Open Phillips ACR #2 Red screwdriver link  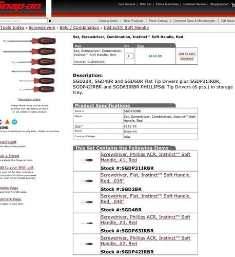click(x=146, y=241)
